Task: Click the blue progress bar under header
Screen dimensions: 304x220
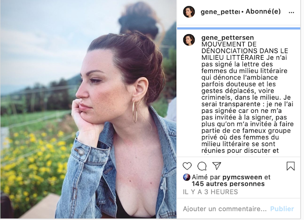Action: [x=239, y=28]
